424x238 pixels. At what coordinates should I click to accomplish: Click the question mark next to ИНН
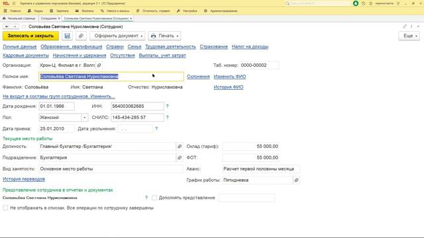168,106
